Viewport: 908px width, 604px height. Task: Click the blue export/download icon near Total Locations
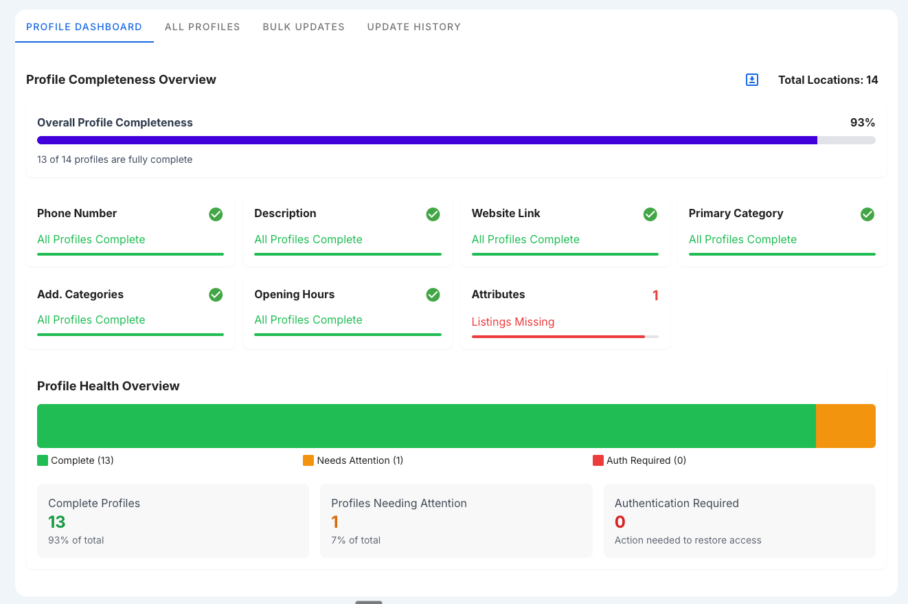tap(751, 80)
